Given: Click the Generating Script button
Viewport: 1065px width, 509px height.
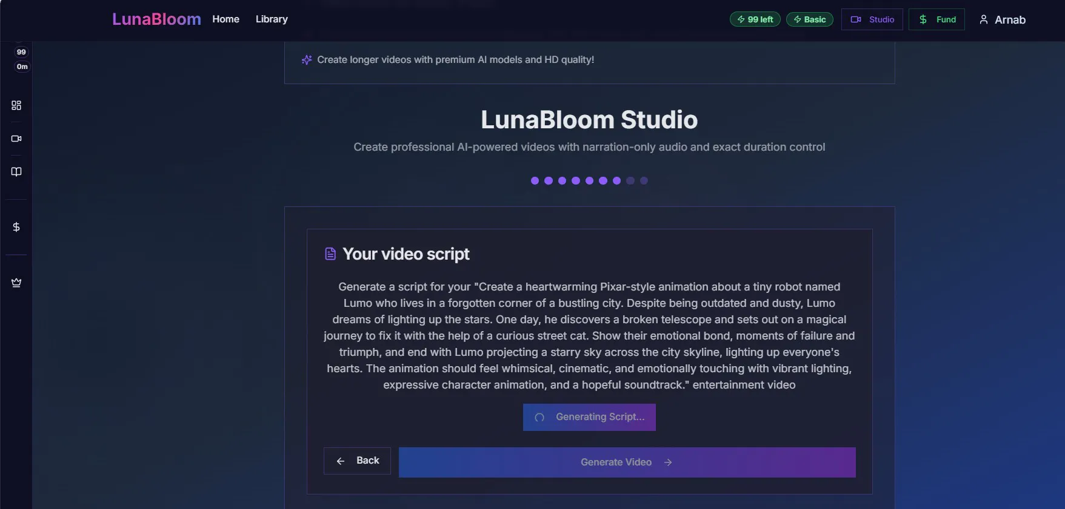Looking at the screenshot, I should coord(589,417).
